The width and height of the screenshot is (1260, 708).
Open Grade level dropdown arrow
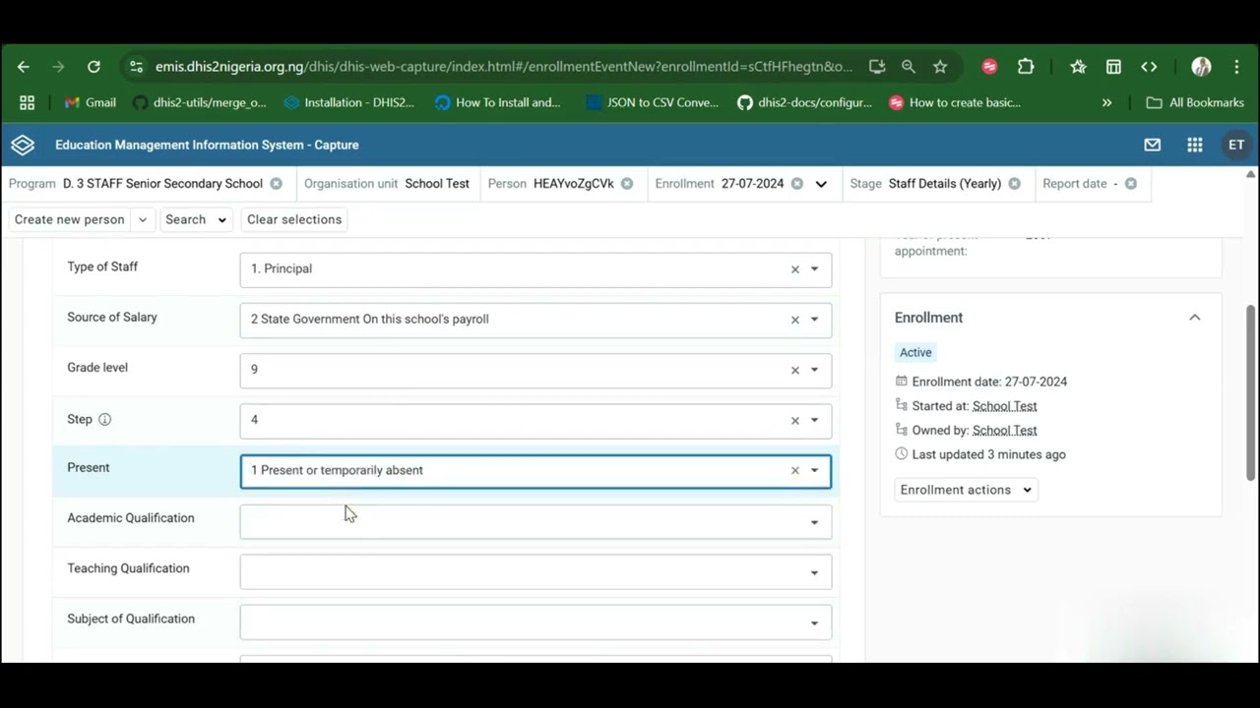pyautogui.click(x=814, y=370)
